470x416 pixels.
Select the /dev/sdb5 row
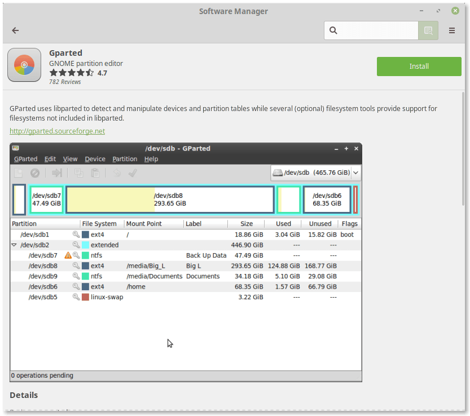(186, 297)
